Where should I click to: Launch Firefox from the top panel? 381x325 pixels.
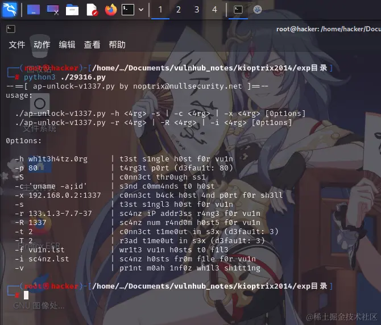click(111, 10)
